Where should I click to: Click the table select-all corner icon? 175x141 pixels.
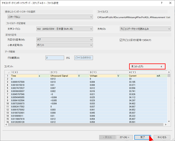pyautogui.click(x=8, y=72)
